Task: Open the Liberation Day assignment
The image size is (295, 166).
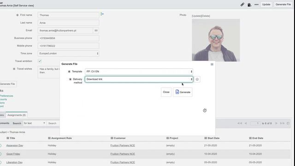Action: click(14, 162)
